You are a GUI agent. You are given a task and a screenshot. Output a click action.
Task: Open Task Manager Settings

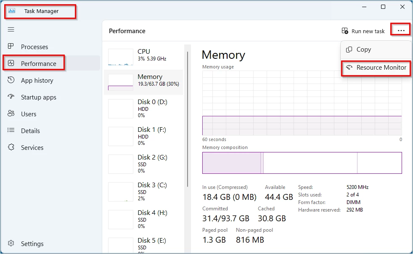click(51, 244)
